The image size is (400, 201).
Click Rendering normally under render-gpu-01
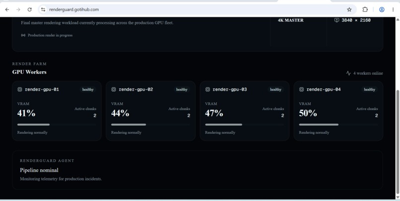point(32,133)
